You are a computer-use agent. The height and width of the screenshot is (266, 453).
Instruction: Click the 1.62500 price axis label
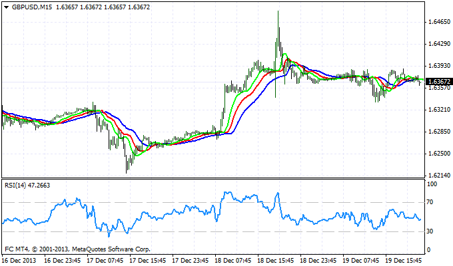point(440,154)
